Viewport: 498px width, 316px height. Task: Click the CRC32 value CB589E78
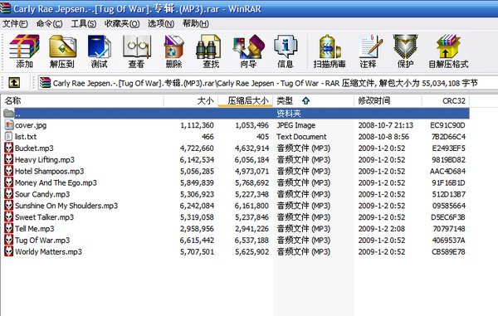(x=448, y=252)
